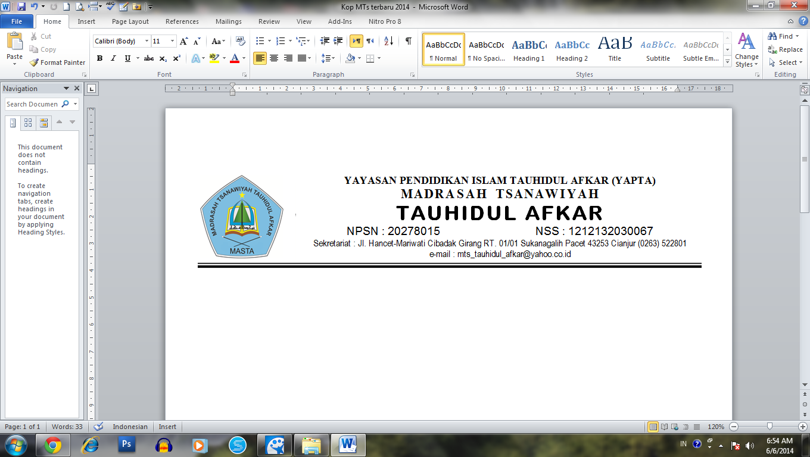Viewport: 810px width, 457px height.
Task: Save document from Quick Access toolbar
Action: point(21,7)
